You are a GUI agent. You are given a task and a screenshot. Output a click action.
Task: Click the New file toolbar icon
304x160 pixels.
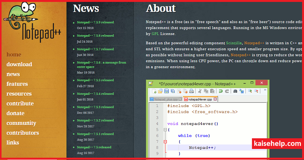[154, 91]
